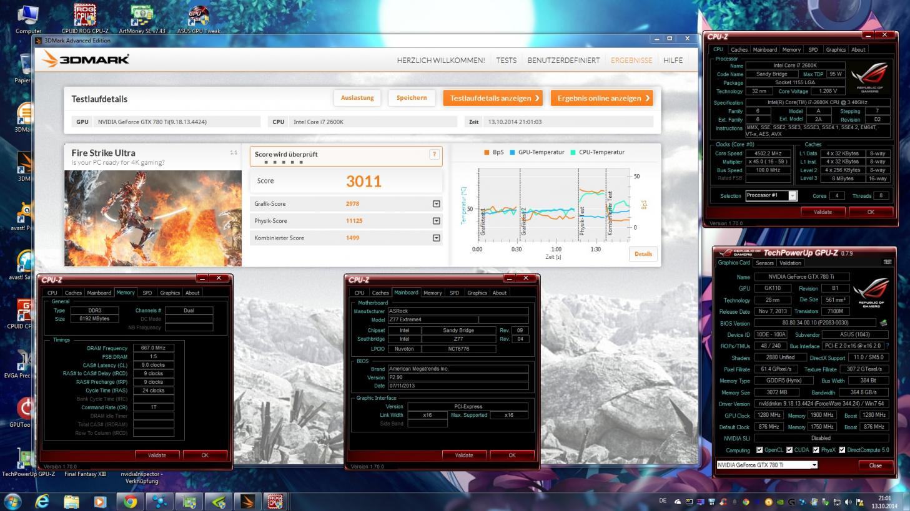Image resolution: width=910 pixels, height=511 pixels.
Task: Toggle the OpenCL checkbox in GPU-Z
Action: [x=759, y=450]
